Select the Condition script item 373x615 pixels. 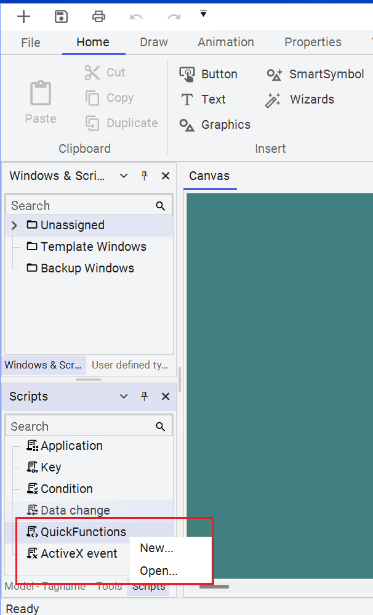coord(60,489)
